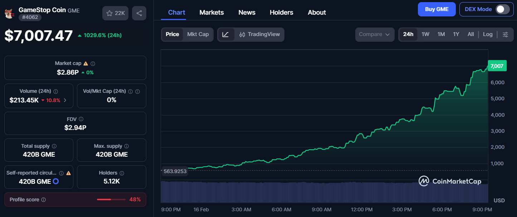Click the GameStop Coin logo avatar

(x=9, y=14)
